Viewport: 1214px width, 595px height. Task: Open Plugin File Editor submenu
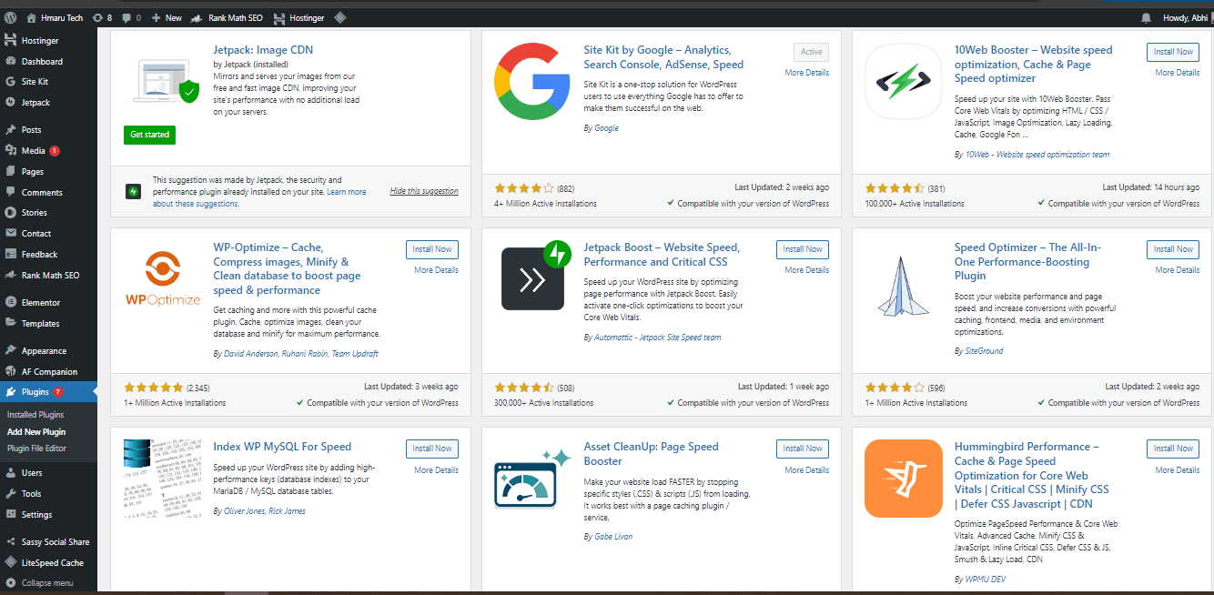36,449
